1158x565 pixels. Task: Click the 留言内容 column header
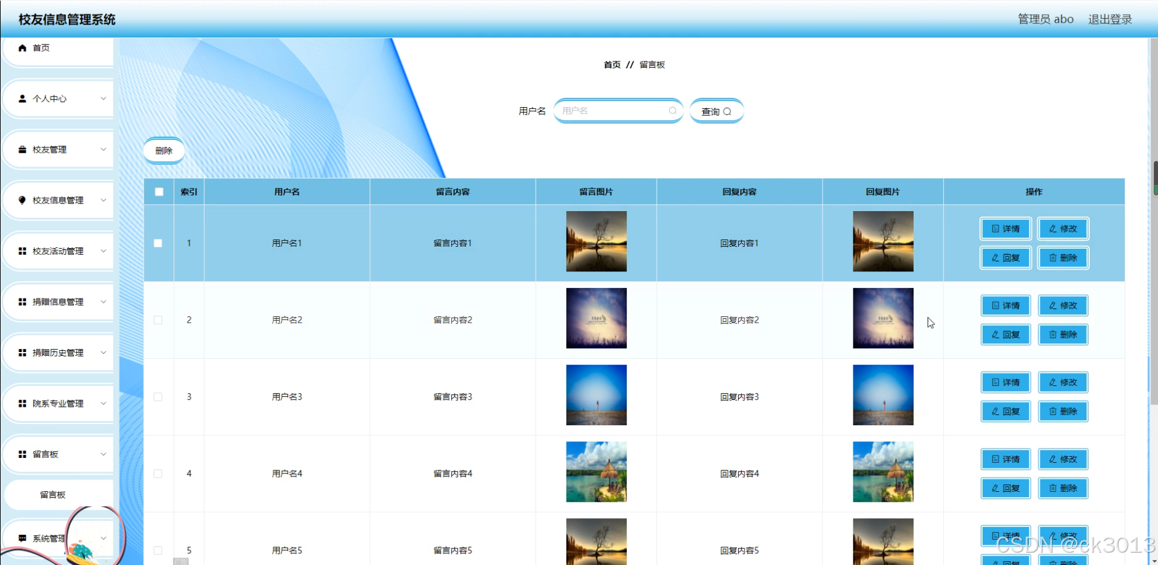[452, 192]
